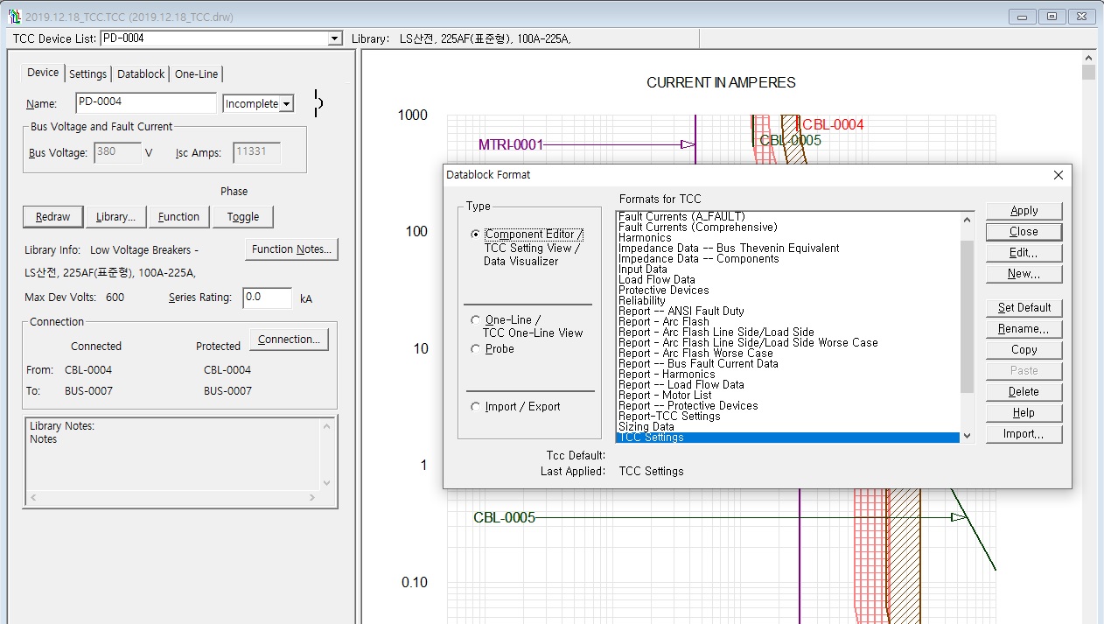Select Component Editor / TCC Setting View radio
The width and height of the screenshot is (1104, 624).
(x=475, y=235)
